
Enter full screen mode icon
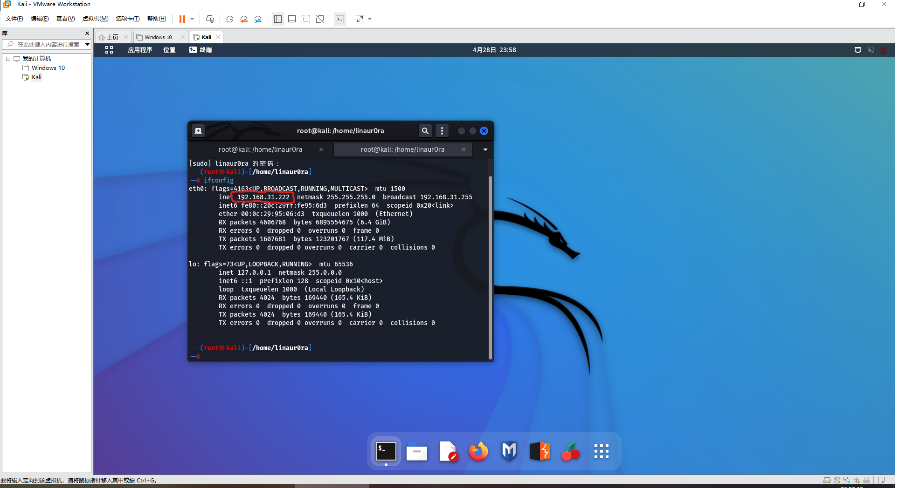pos(306,19)
